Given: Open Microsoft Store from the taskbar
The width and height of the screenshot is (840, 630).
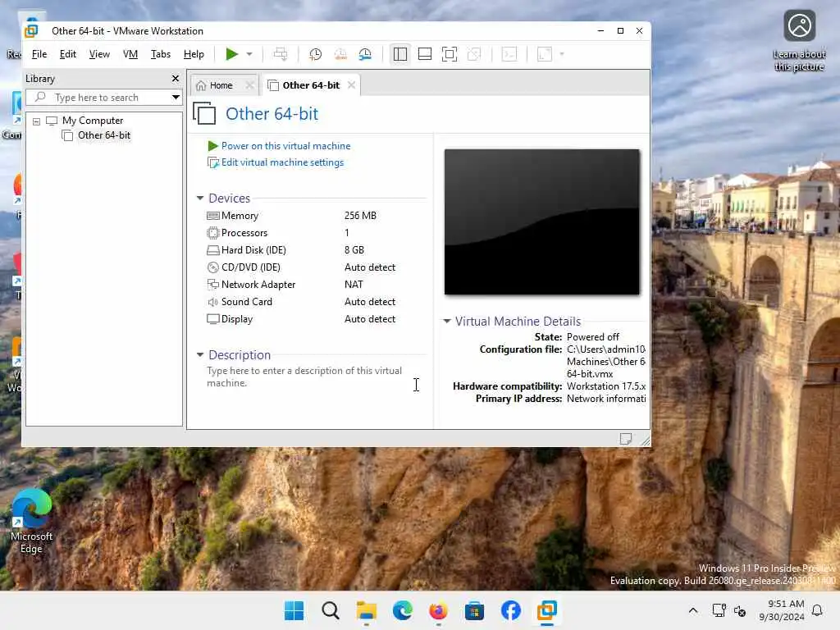Looking at the screenshot, I should tap(474, 610).
